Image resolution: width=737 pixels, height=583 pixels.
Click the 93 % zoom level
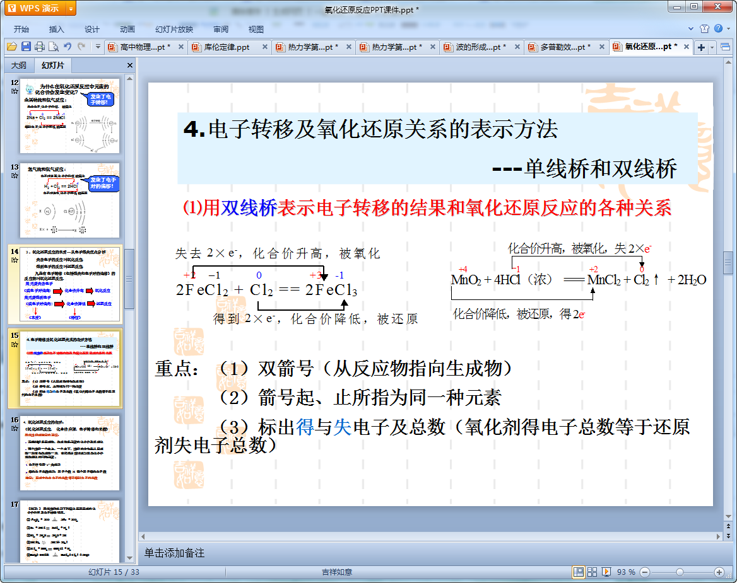point(626,572)
